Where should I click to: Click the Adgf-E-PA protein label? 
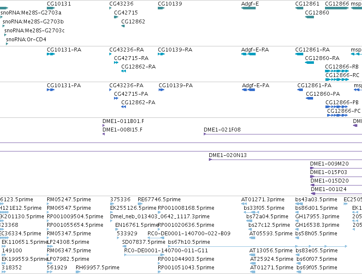pyautogui.click(x=256, y=86)
